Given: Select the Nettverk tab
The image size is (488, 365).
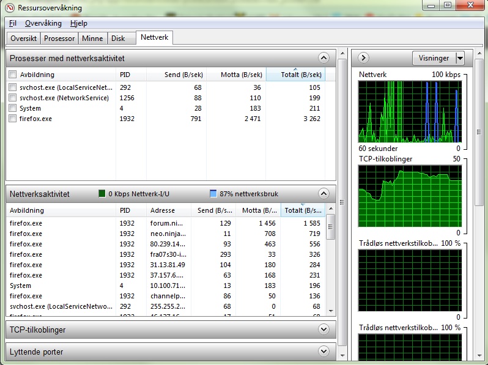Looking at the screenshot, I should 154,37.
